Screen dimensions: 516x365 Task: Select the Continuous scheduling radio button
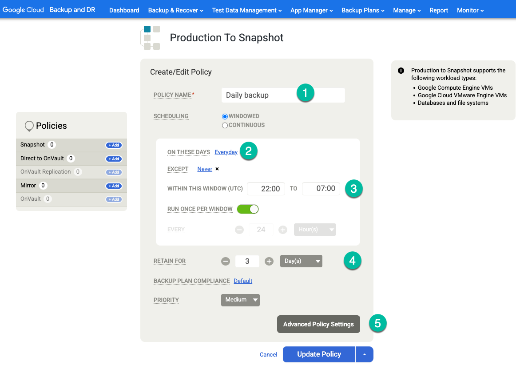pos(225,125)
